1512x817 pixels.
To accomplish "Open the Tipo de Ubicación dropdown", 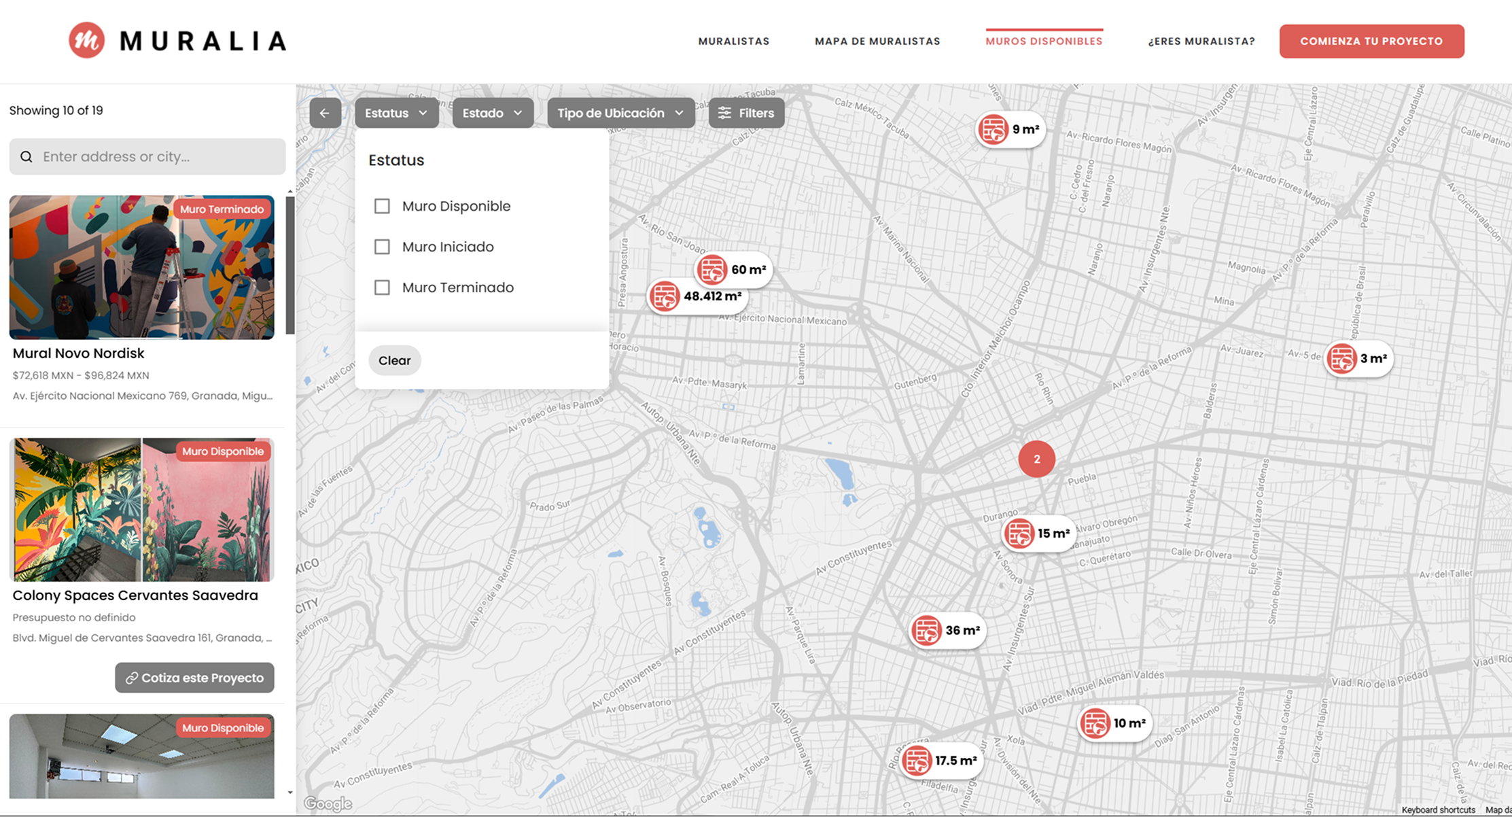I will click(x=620, y=113).
